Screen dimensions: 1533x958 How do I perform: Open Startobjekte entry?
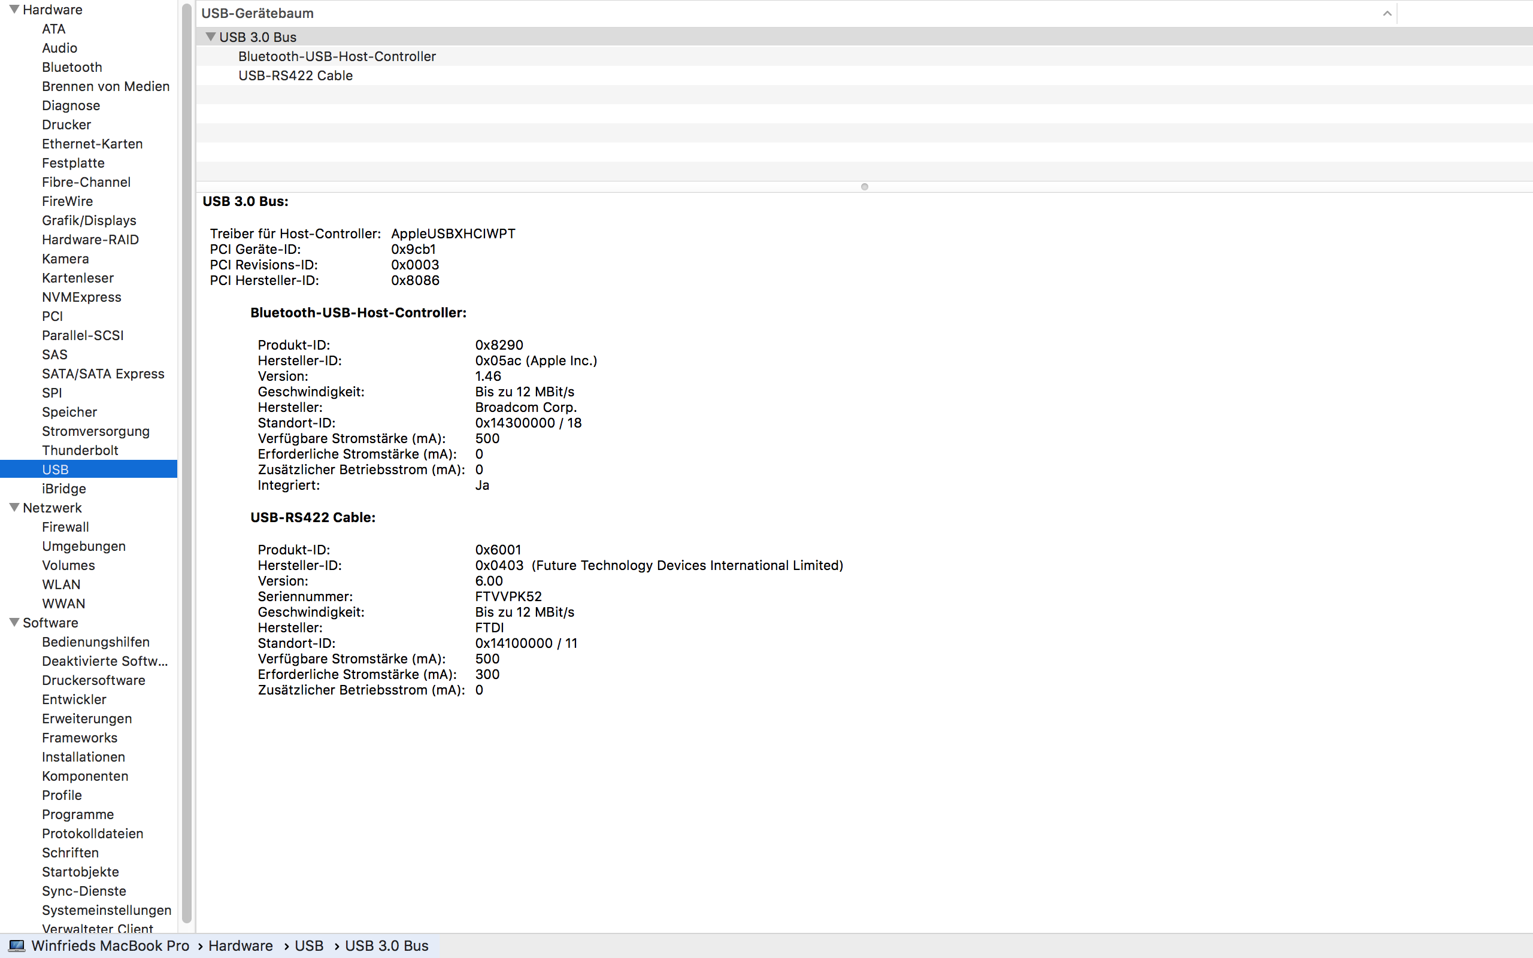80,872
